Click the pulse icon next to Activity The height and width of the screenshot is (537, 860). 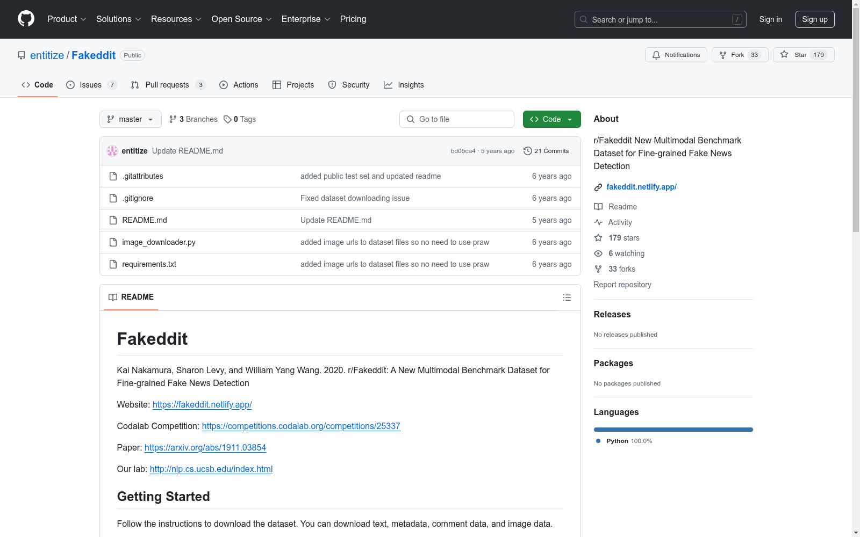coord(598,222)
